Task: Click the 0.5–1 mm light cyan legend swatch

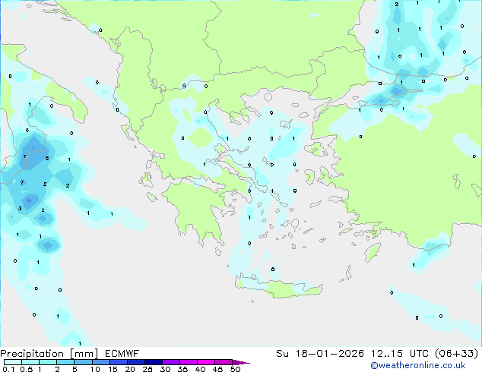Action: (x=30, y=362)
